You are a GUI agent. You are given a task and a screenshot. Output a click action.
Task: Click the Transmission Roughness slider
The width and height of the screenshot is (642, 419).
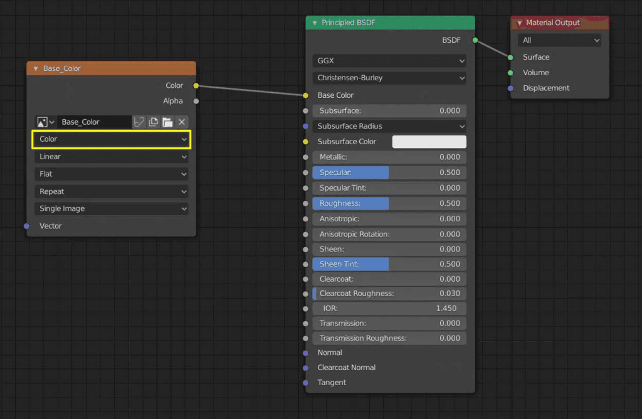click(x=389, y=338)
